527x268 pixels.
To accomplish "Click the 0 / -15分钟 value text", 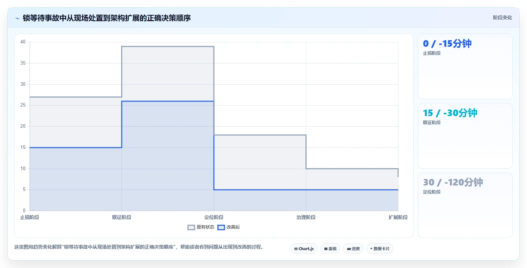I will [447, 43].
